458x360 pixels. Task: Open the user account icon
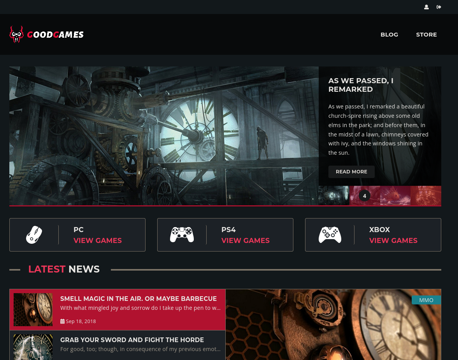426,7
